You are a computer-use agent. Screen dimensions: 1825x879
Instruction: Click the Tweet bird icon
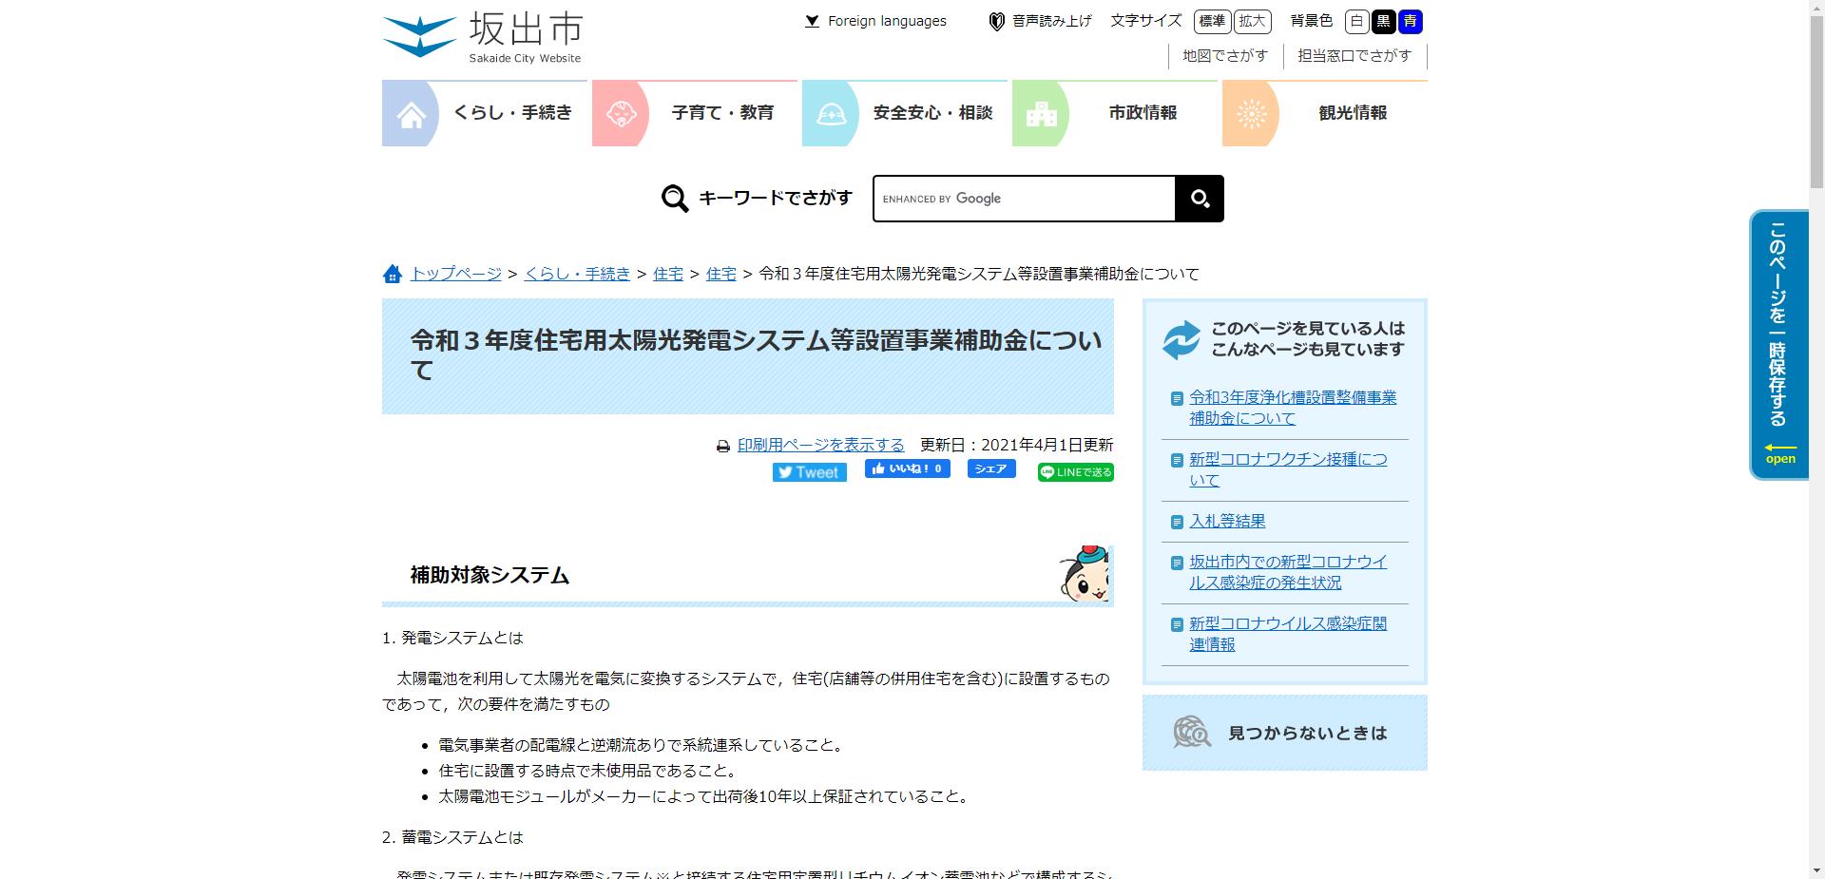pyautogui.click(x=787, y=471)
